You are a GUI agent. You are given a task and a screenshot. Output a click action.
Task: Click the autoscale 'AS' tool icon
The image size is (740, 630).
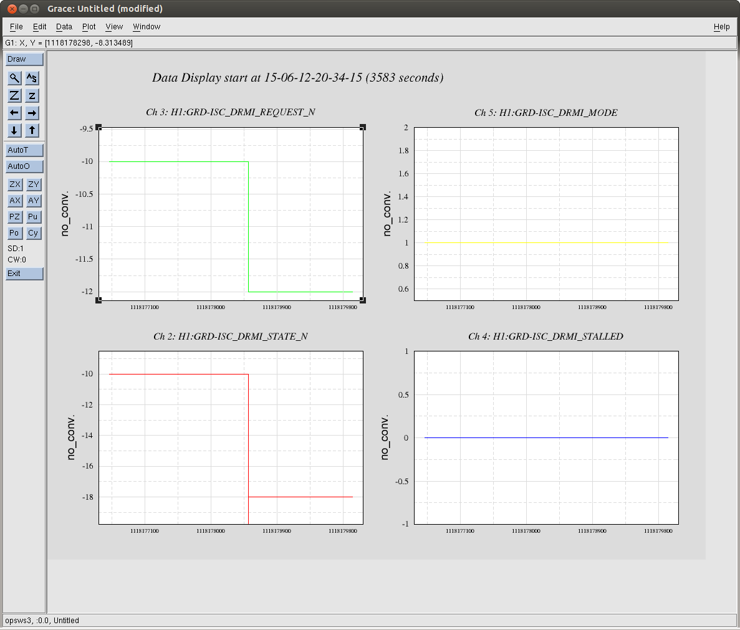click(x=32, y=78)
